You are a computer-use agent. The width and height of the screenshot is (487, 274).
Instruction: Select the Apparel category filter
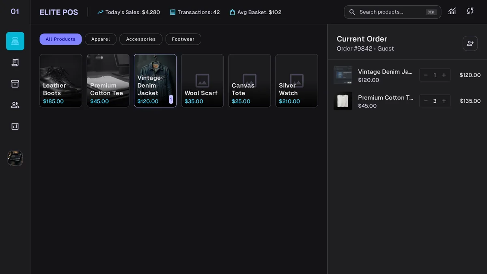[101, 39]
